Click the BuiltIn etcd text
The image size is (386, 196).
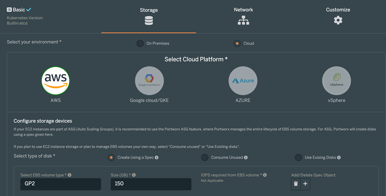[17, 24]
